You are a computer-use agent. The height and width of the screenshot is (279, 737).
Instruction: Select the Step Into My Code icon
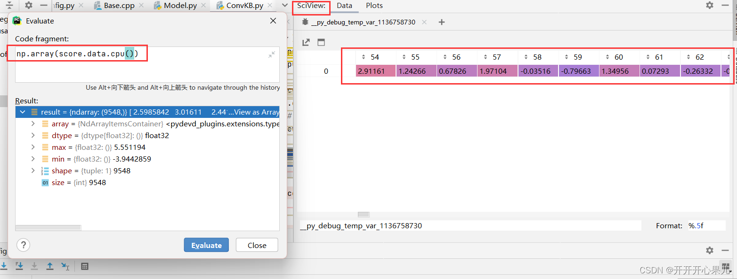[19, 266]
